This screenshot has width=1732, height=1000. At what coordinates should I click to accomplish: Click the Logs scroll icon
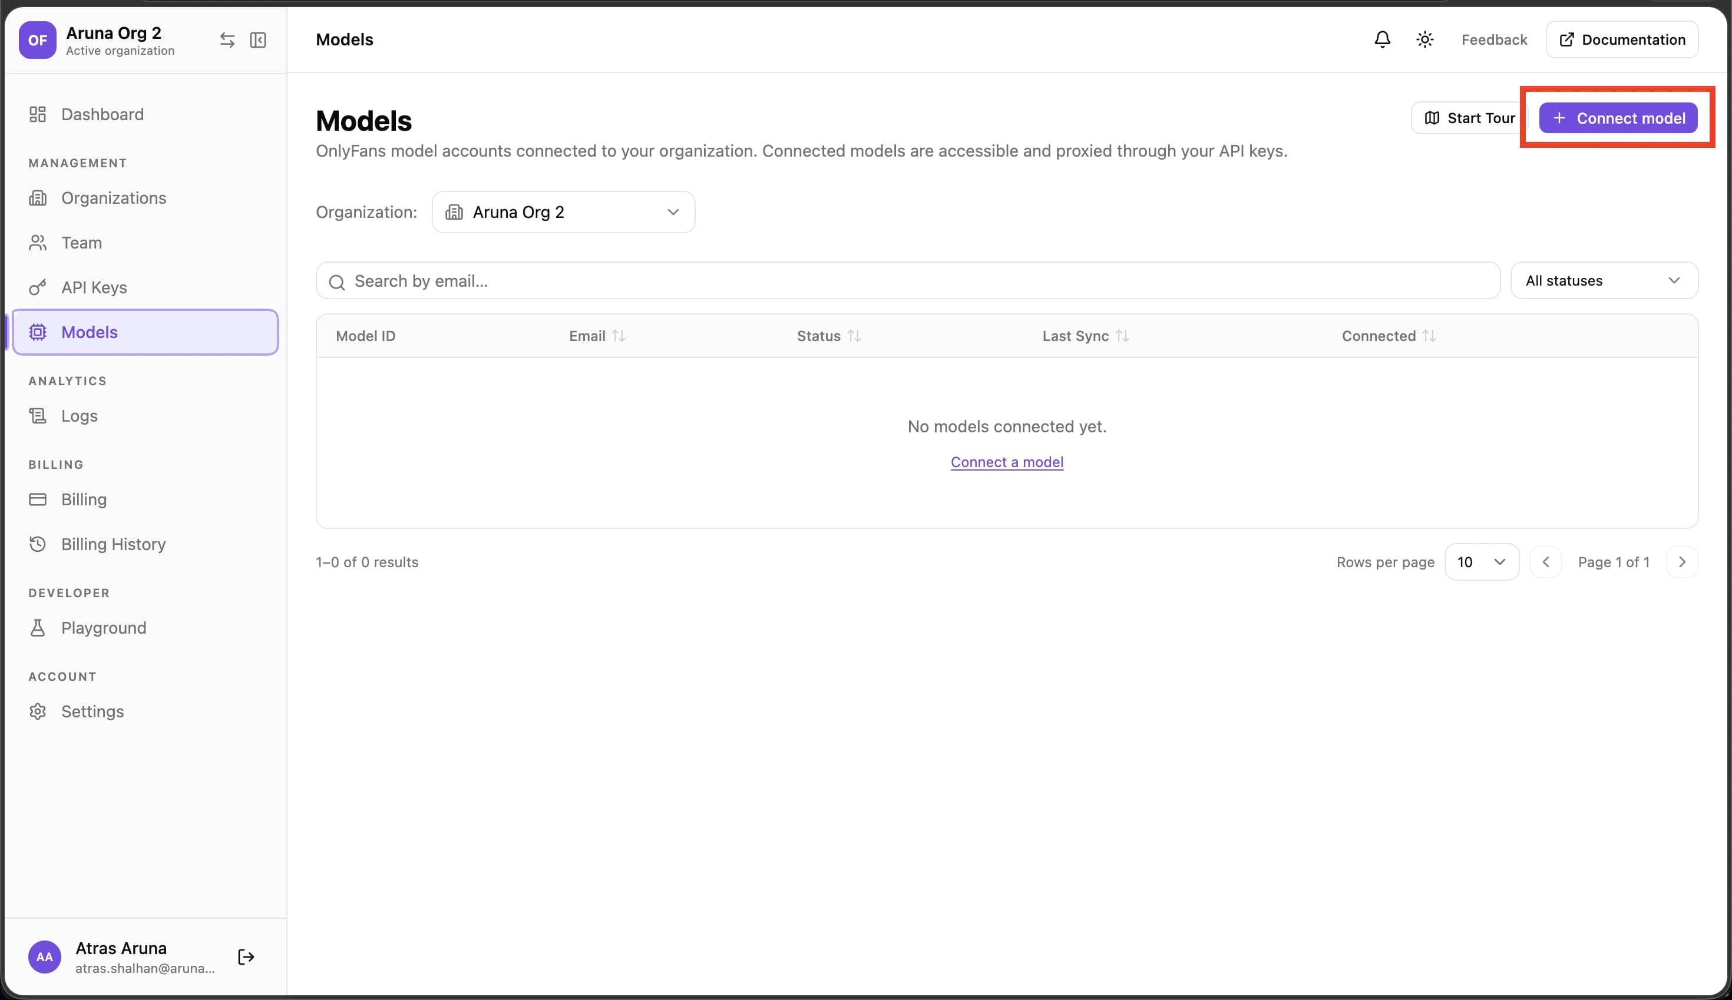point(38,416)
